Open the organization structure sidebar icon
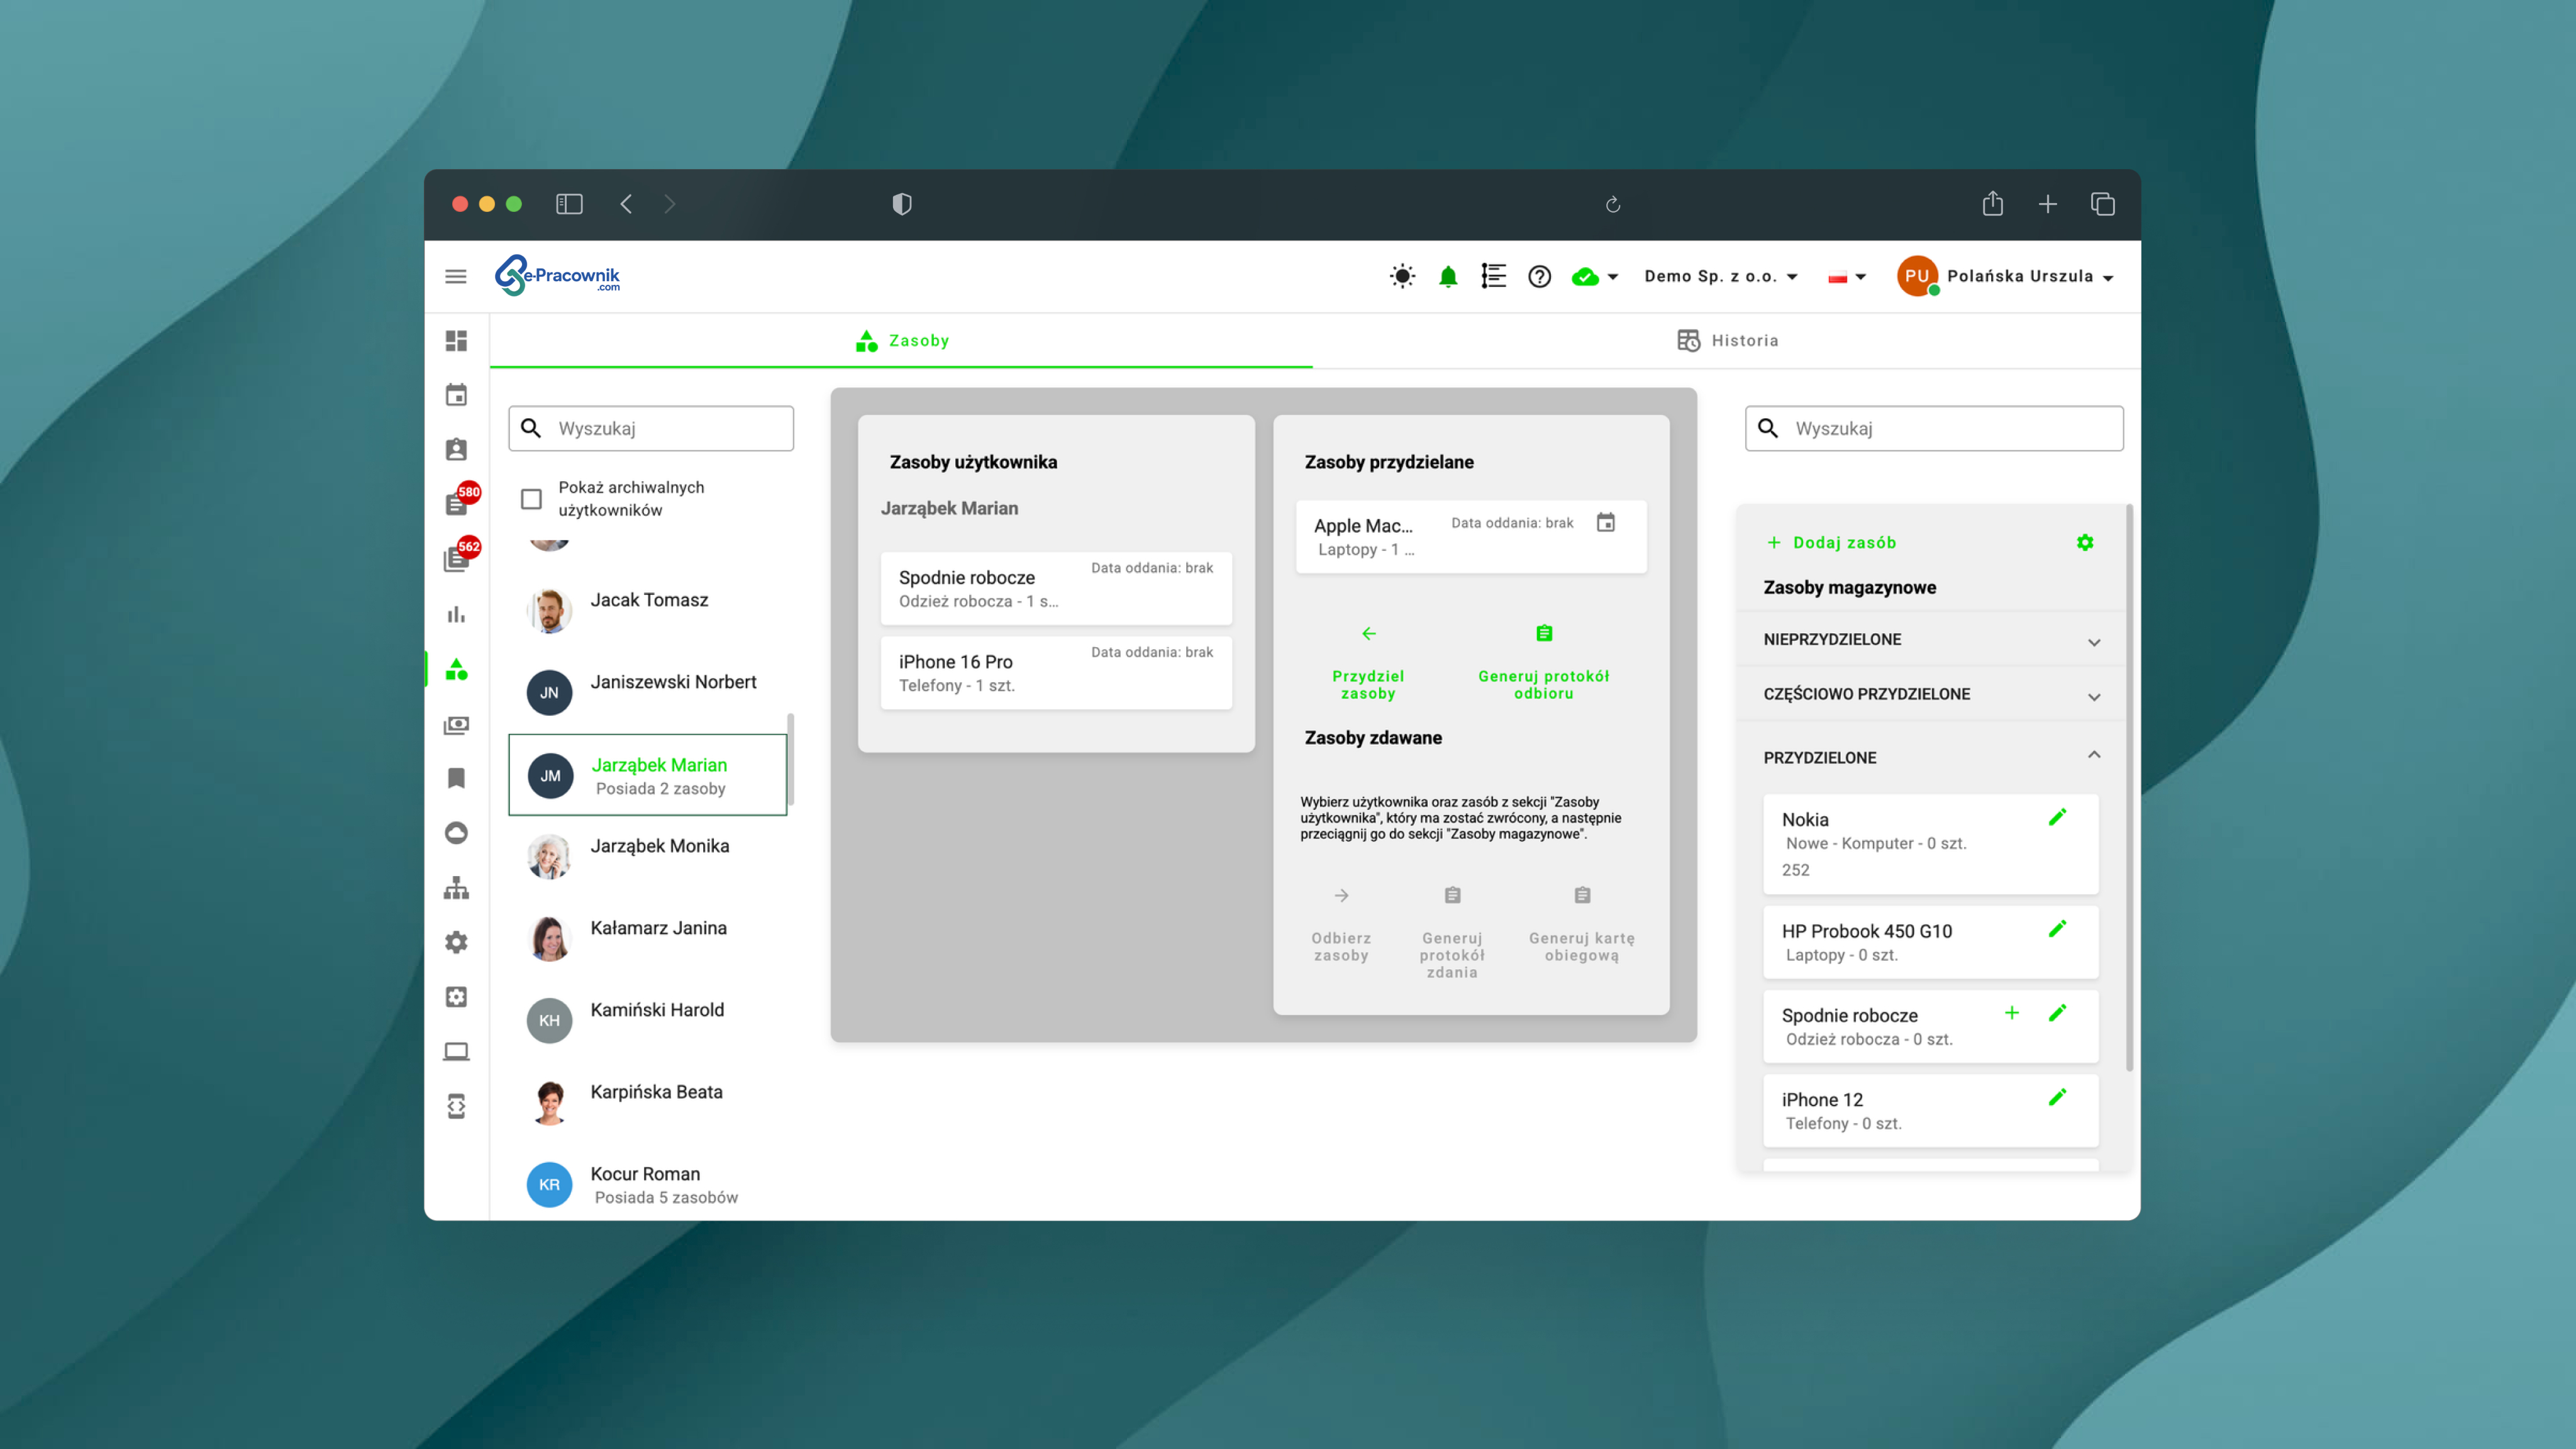 click(456, 887)
